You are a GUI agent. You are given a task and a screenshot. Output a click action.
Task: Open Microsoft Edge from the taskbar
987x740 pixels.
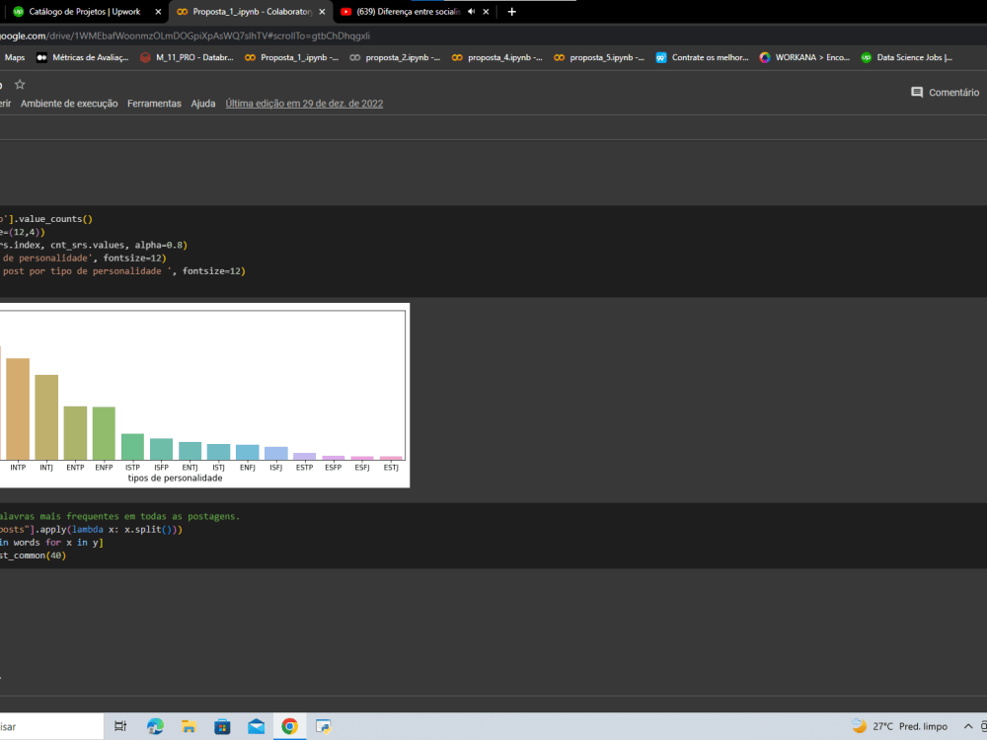155,725
